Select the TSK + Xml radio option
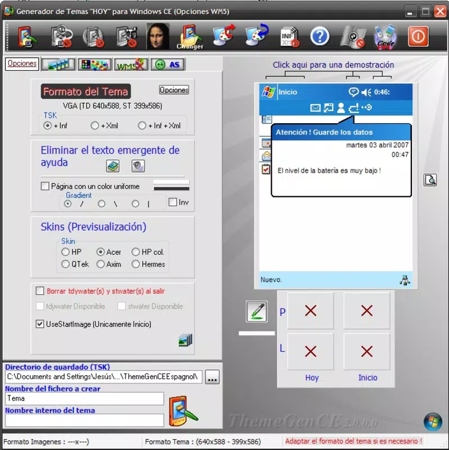 click(95, 125)
